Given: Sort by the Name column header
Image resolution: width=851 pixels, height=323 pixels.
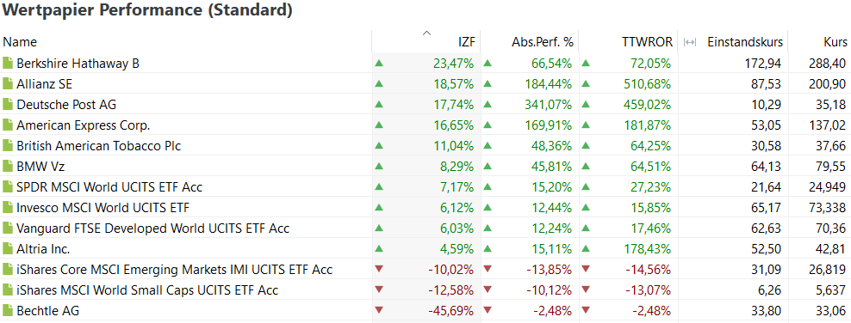Looking at the screenshot, I should pyautogui.click(x=20, y=42).
